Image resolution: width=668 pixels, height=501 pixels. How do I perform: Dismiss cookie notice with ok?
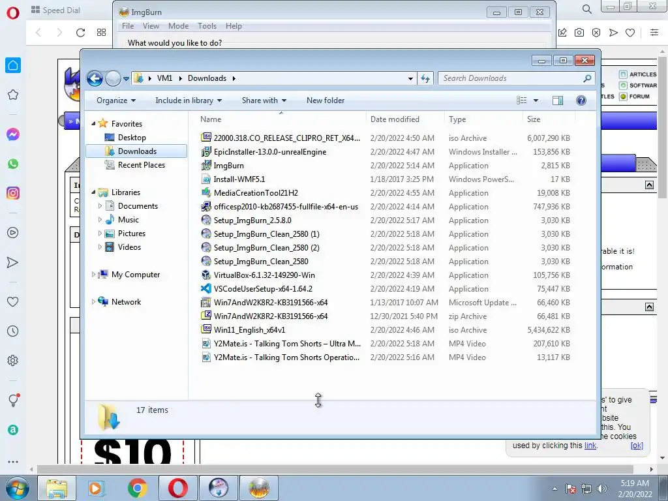[x=637, y=446]
